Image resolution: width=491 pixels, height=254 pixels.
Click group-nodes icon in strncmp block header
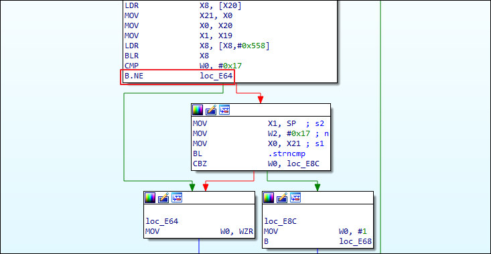click(224, 110)
